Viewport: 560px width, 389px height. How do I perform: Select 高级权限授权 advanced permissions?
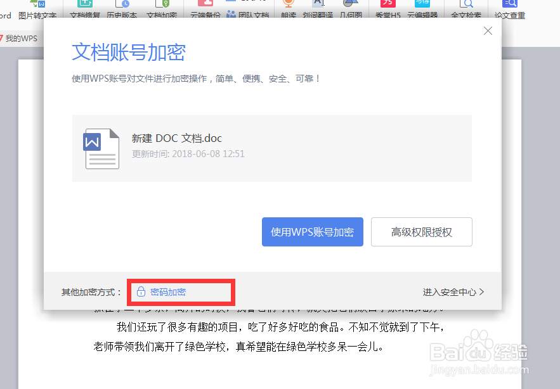pyautogui.click(x=421, y=232)
